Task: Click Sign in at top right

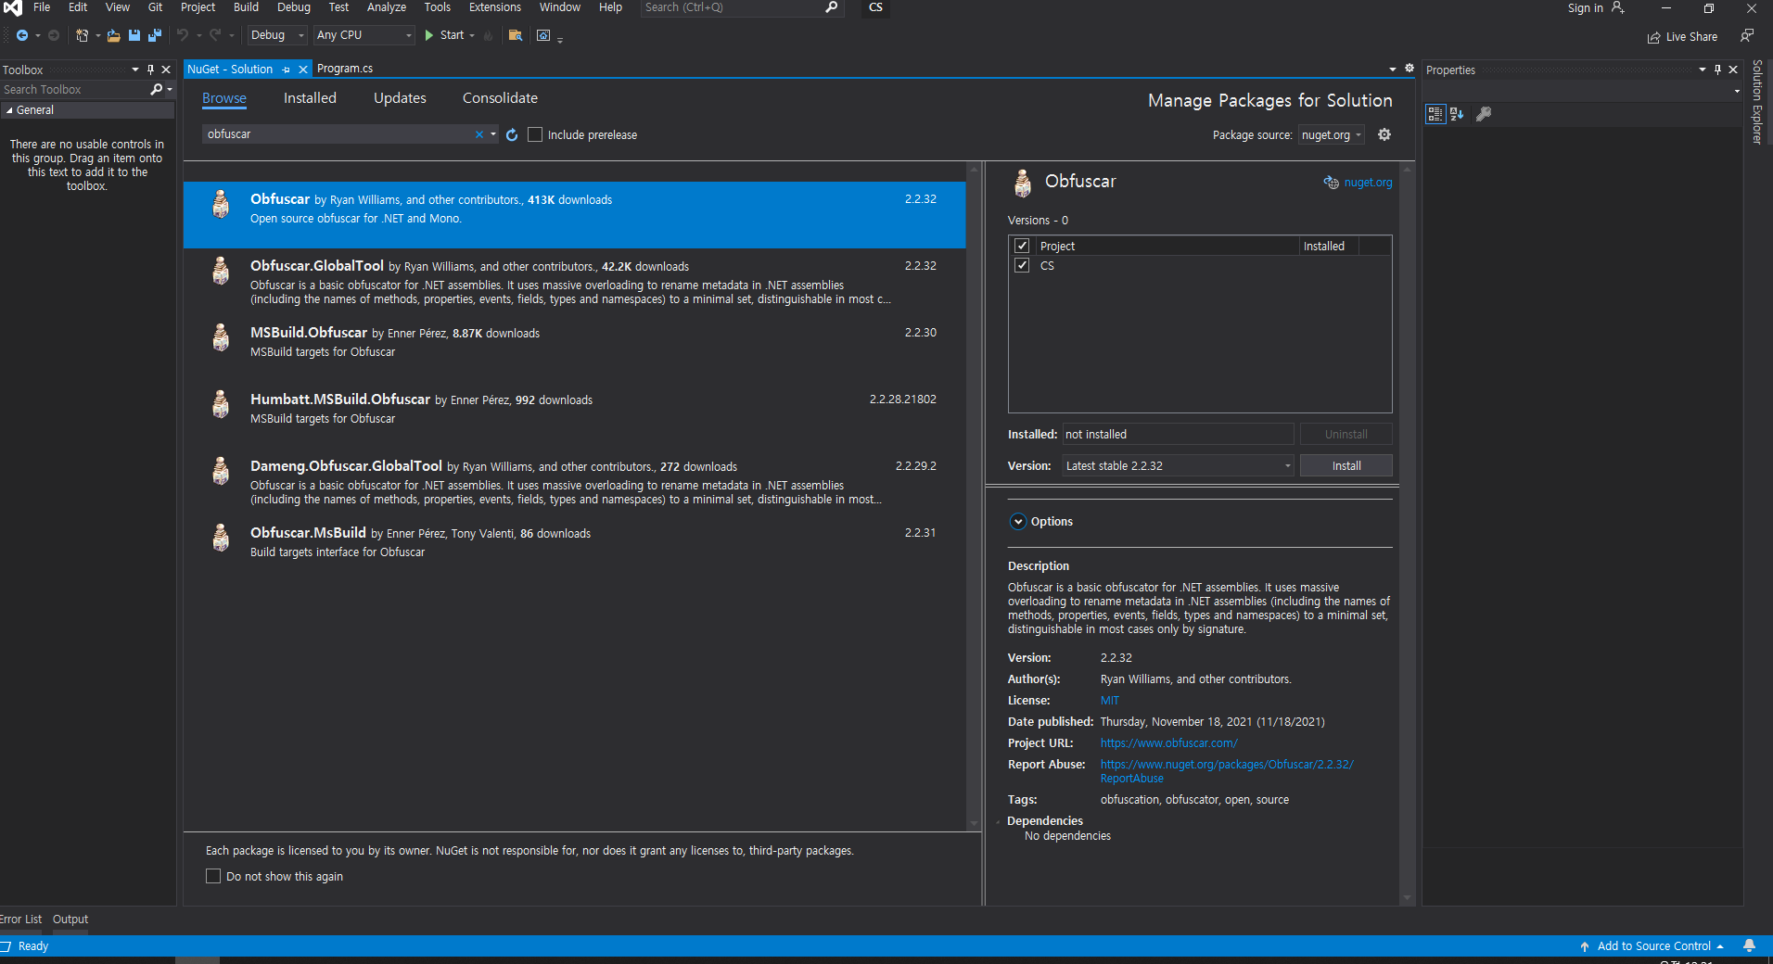Action: 1585,8
